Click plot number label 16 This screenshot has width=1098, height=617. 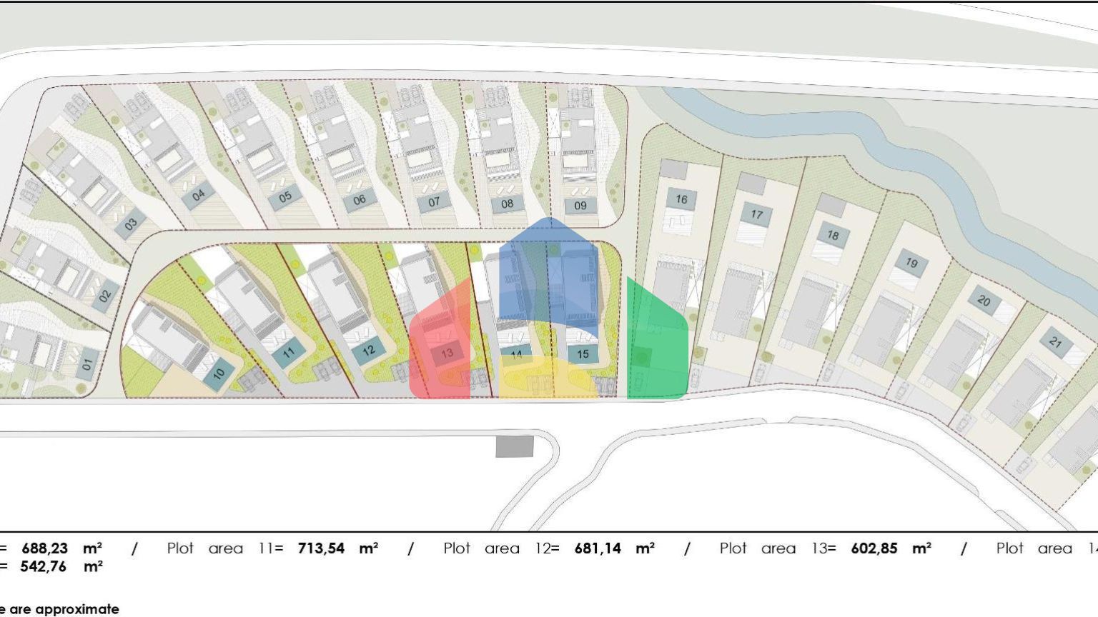point(681,200)
